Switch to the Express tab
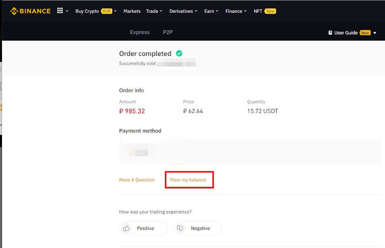Image resolution: width=385 pixels, height=248 pixels. tap(140, 32)
